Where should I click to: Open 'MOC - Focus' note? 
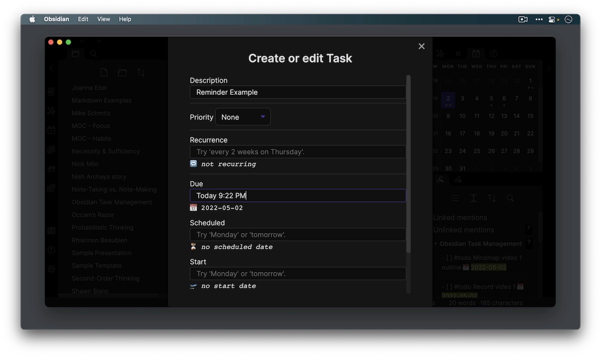pyautogui.click(x=91, y=126)
